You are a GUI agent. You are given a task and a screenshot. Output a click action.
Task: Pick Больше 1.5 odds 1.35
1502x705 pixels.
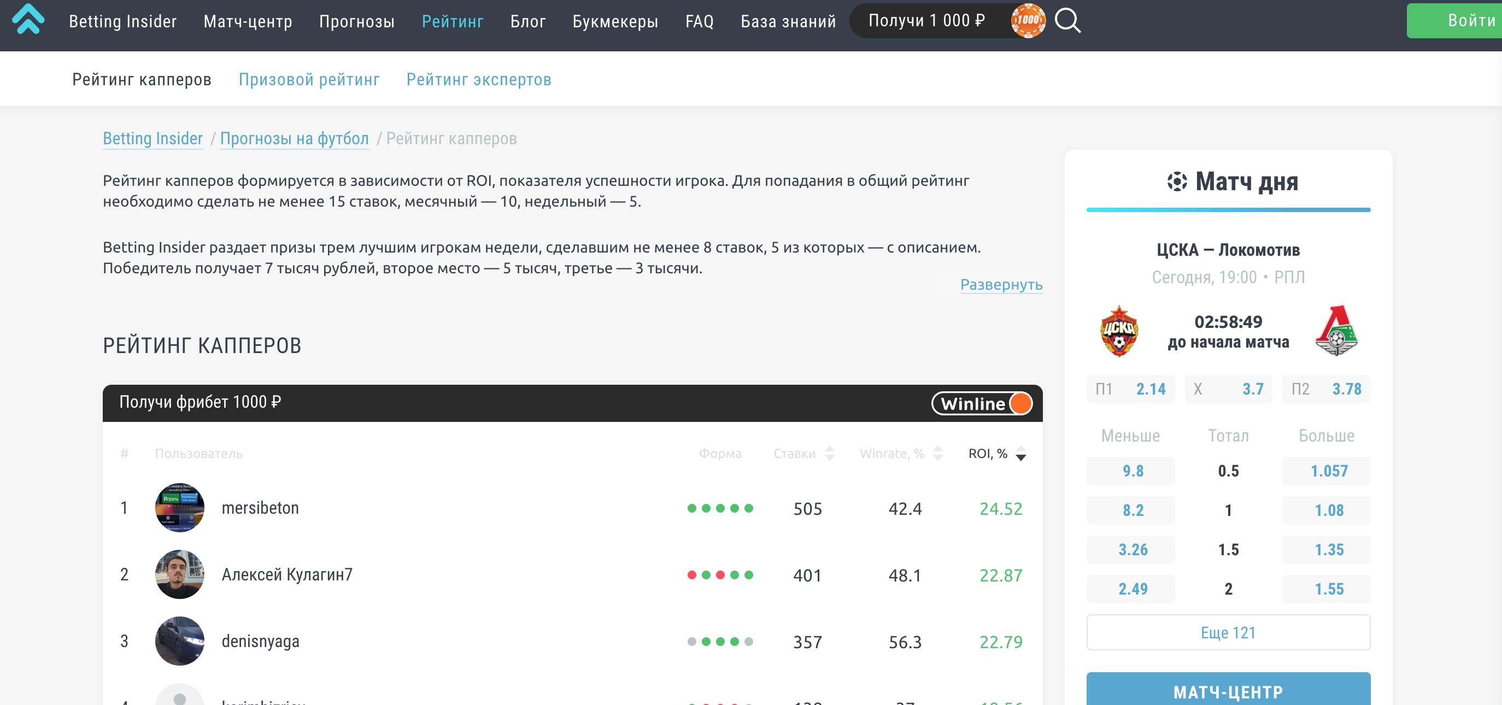click(1326, 549)
